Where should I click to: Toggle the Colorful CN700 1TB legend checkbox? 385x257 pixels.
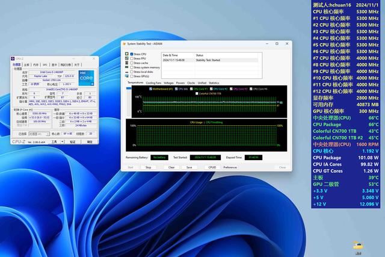(x=196, y=93)
